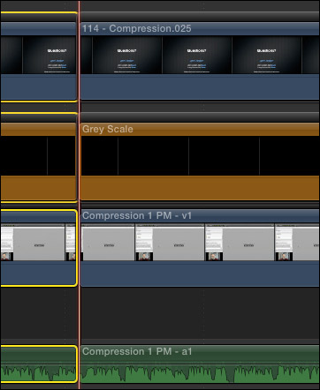
Task: Click the blue lower body of 114 - Compression.025
Action: click(x=200, y=86)
